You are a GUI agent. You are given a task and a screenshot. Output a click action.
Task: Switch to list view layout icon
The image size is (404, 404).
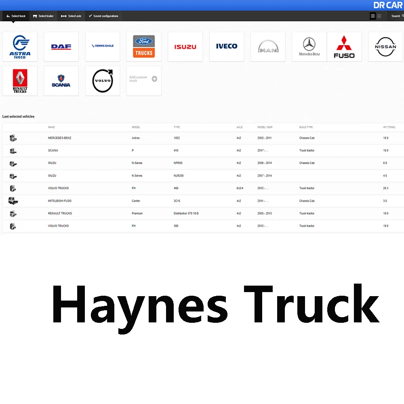379,16
